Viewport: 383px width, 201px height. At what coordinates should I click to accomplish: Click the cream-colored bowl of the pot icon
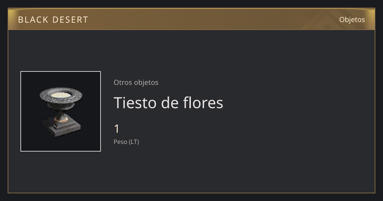(61, 95)
